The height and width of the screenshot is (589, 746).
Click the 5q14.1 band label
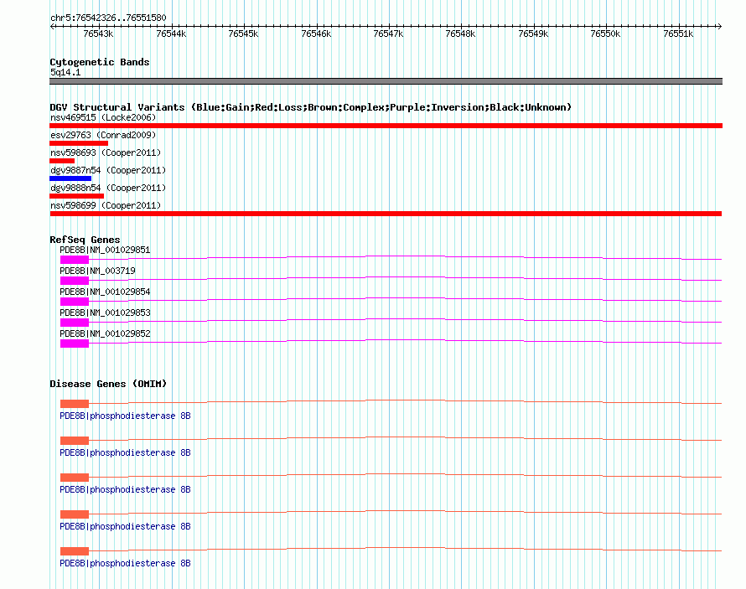(x=65, y=72)
